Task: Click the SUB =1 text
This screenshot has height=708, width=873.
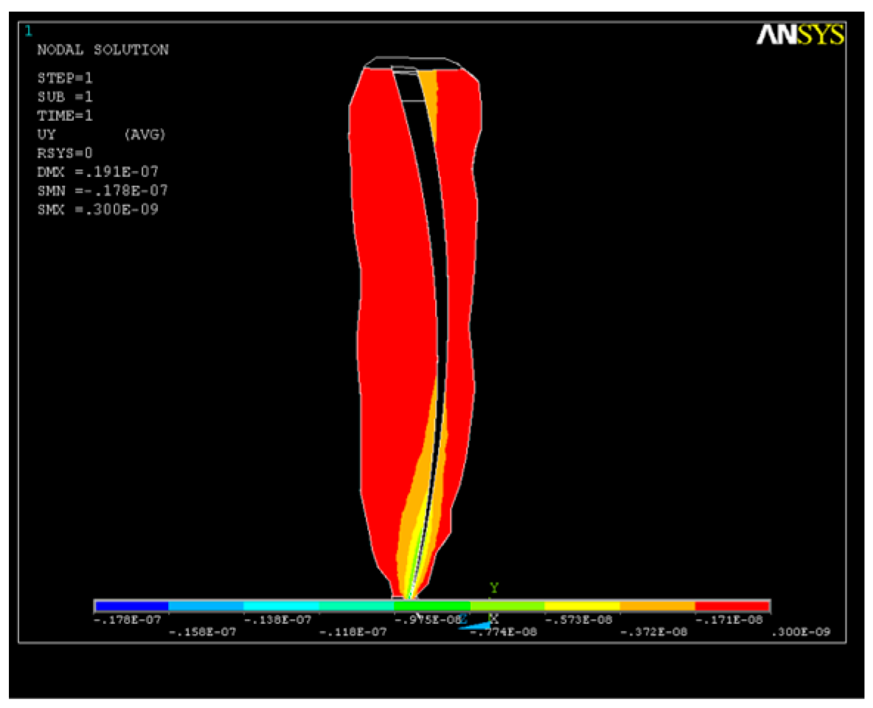Action: [65, 97]
